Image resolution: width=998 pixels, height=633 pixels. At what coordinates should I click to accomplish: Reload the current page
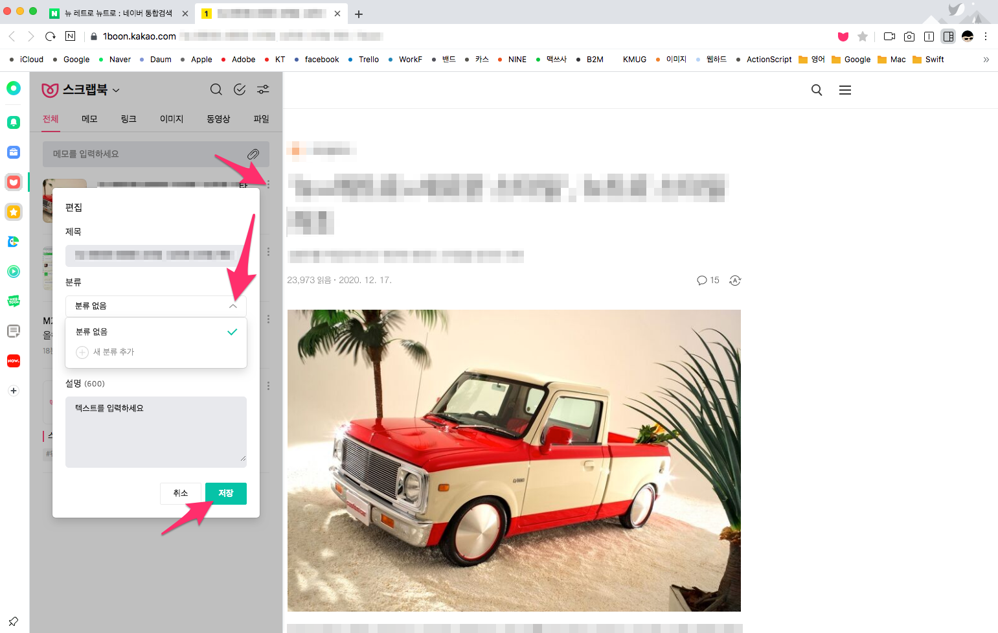pos(51,36)
